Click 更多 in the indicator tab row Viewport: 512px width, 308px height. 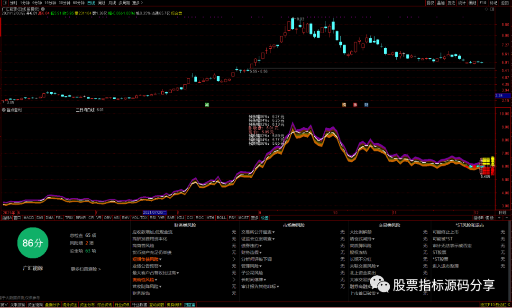coord(255,218)
